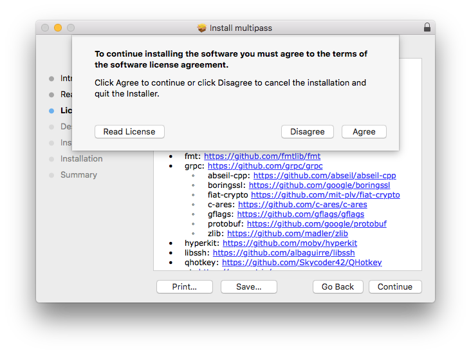
Task: Open the grpc GitHub link
Action: [x=265, y=166]
